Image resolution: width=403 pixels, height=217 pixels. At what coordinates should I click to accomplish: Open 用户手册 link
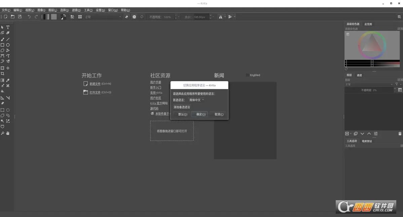(x=155, y=82)
